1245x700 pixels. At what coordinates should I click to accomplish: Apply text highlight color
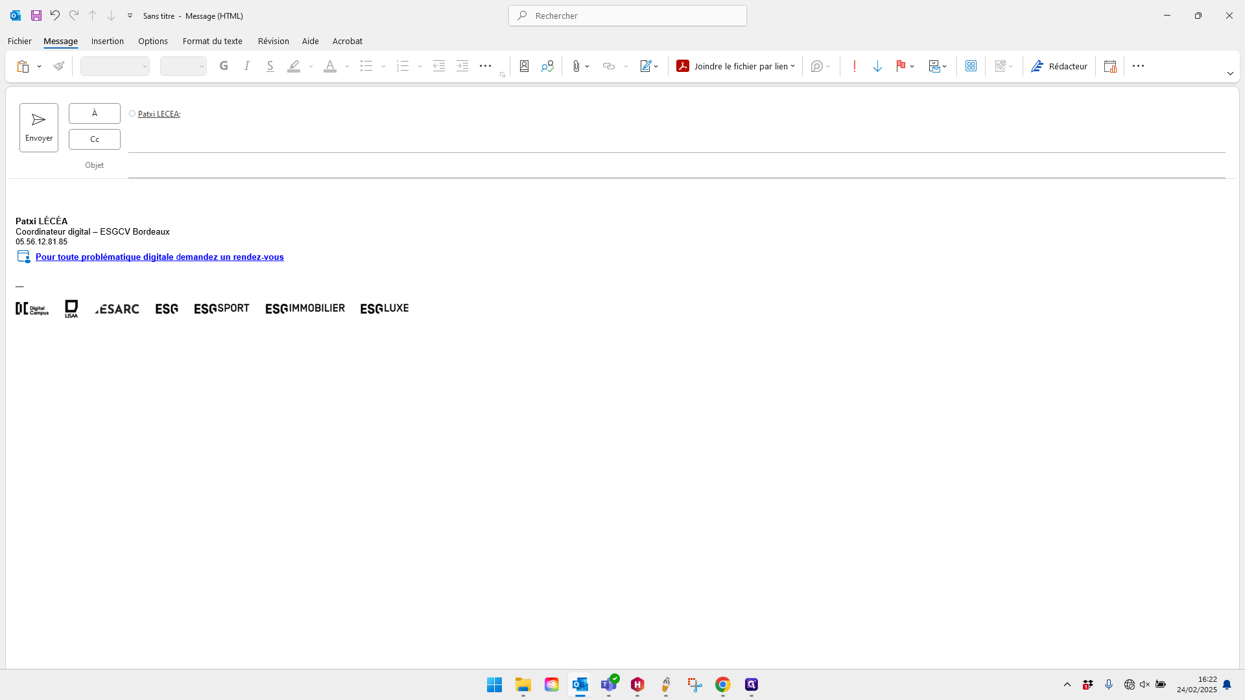[294, 66]
